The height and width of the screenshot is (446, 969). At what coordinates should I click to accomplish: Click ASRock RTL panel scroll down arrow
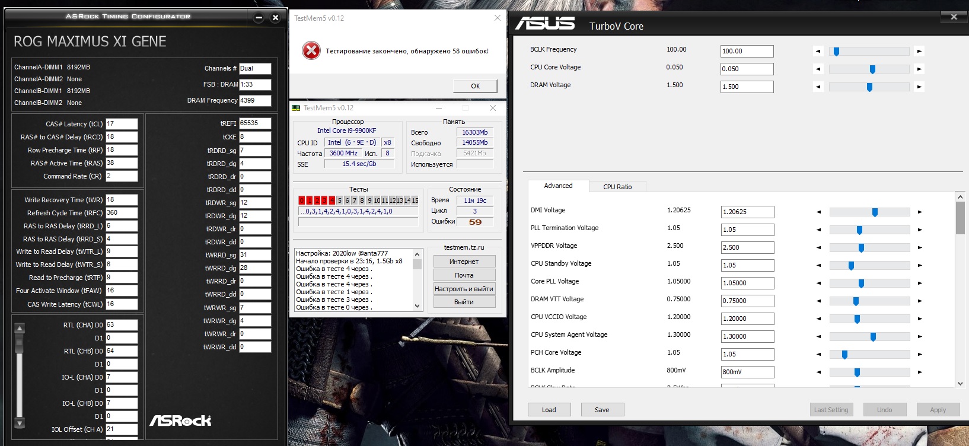click(x=20, y=423)
